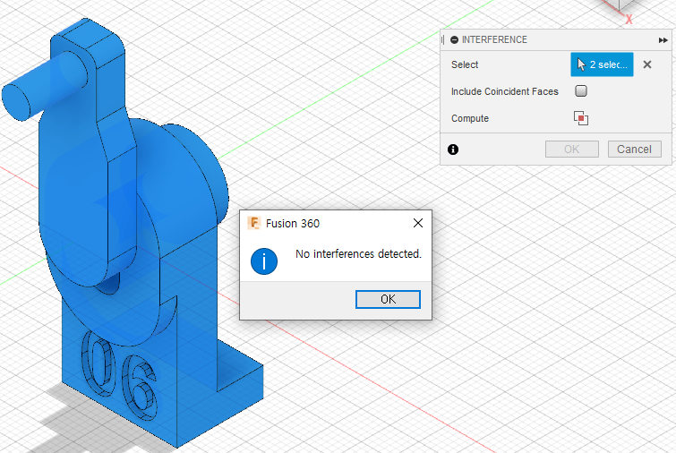
Task: Clear the selection with the X icon
Action: 647,64
